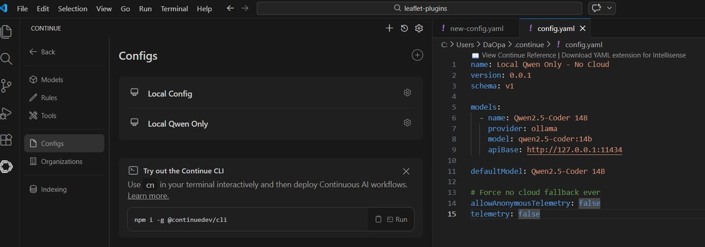Click the provider: ollama line

[x=522, y=128]
